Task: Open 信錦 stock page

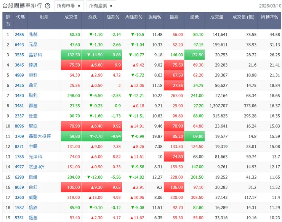Action: 33,208
